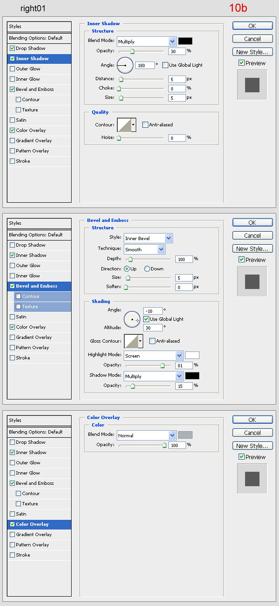Open the Technique dropdown showing Smooth
Screen dimensions: 279x606
tap(144, 249)
